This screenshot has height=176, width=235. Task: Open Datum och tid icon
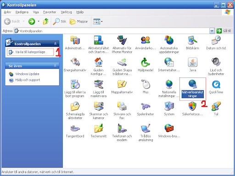point(216,43)
